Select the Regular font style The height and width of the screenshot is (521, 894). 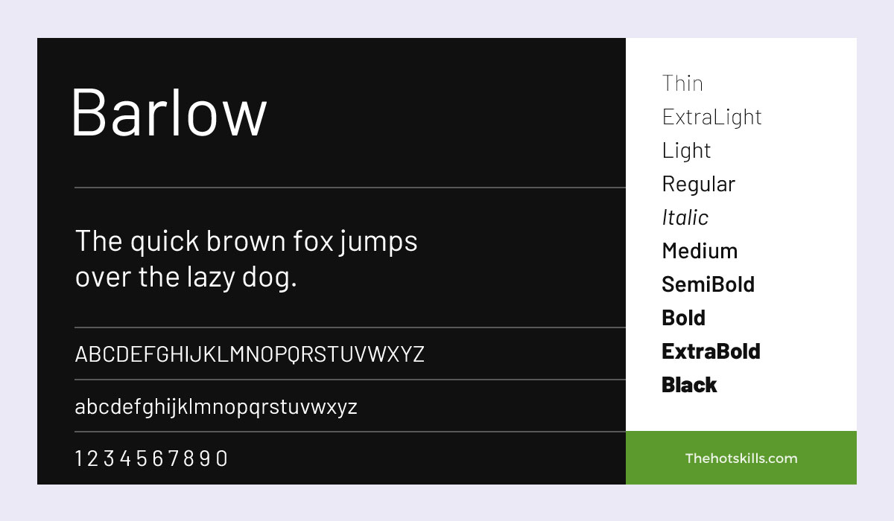pyautogui.click(x=698, y=184)
